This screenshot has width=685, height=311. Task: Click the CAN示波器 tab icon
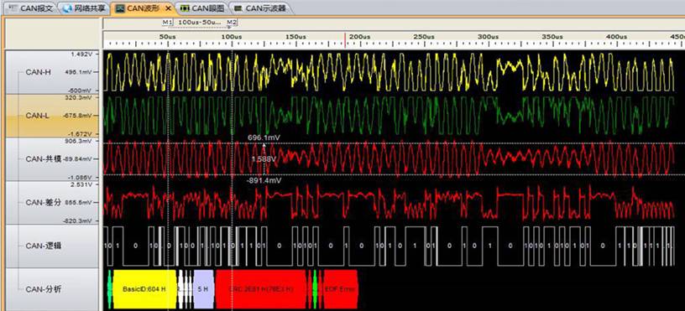pyautogui.click(x=238, y=8)
